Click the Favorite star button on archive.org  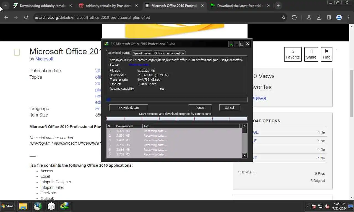(x=293, y=54)
